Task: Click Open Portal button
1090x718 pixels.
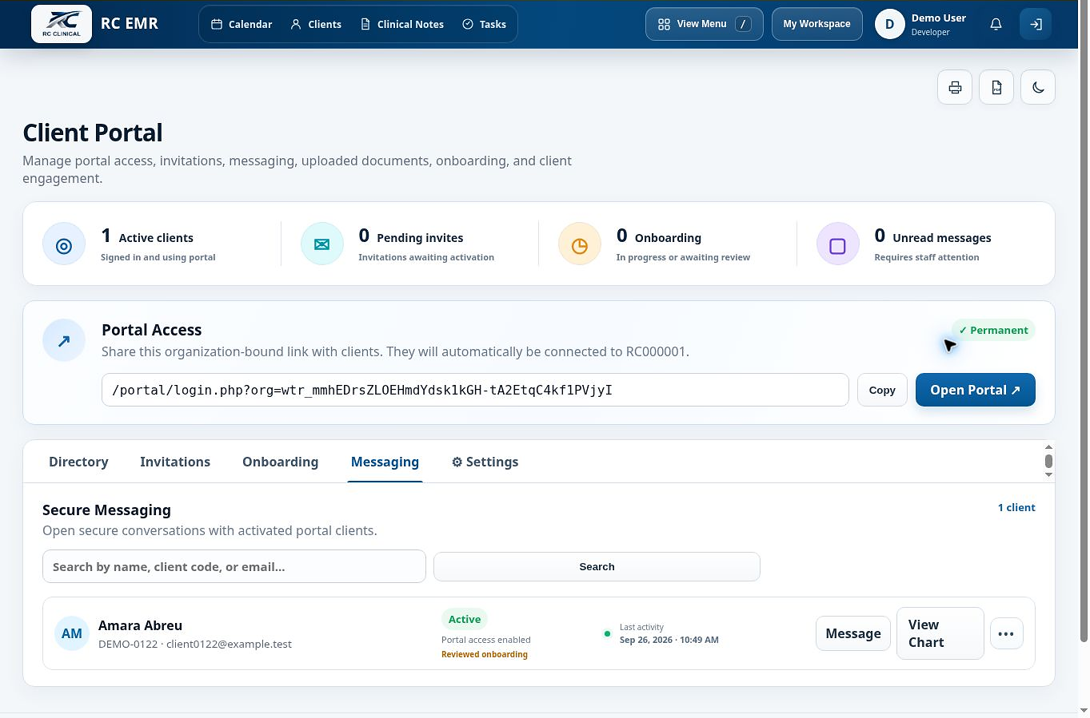Action: (x=975, y=390)
